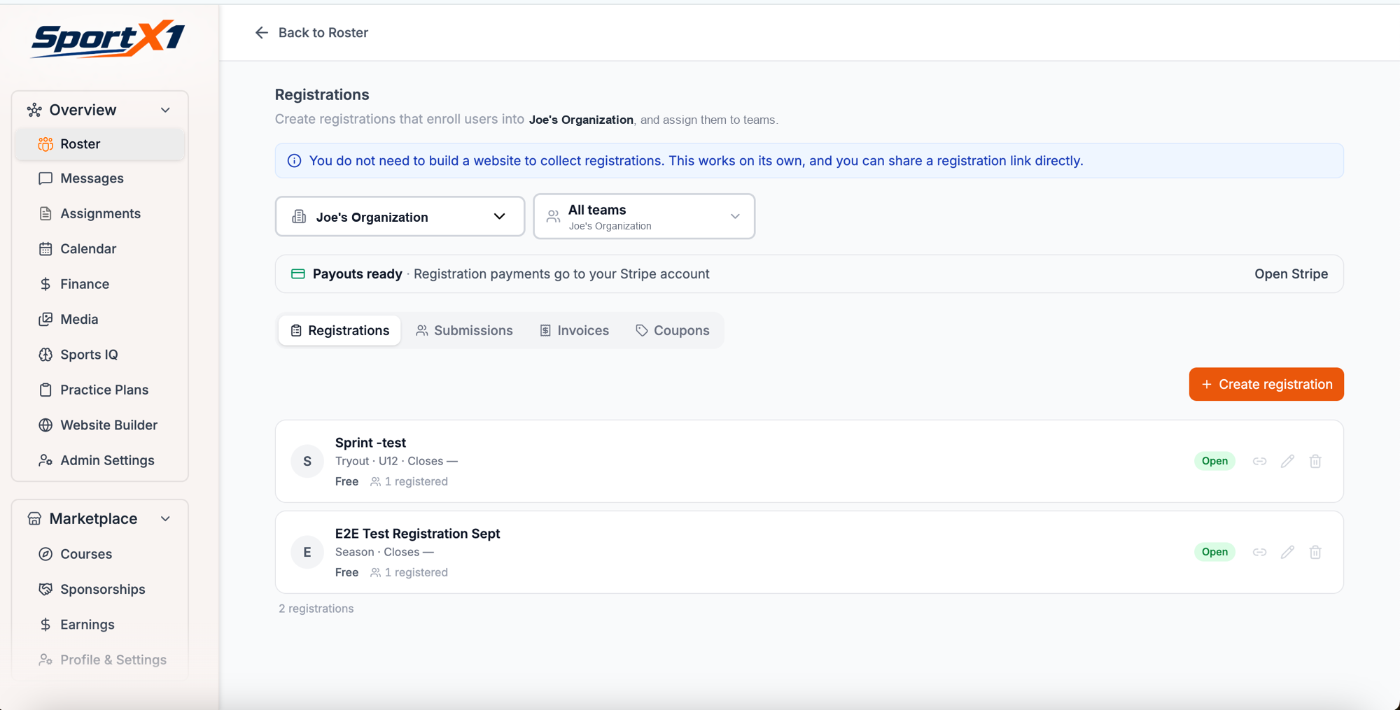Open Sponsorships in Marketplace
The height and width of the screenshot is (710, 1400).
(x=100, y=589)
